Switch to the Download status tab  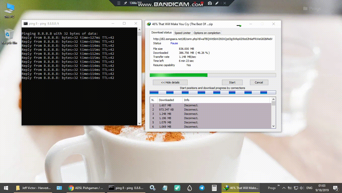tap(161, 33)
